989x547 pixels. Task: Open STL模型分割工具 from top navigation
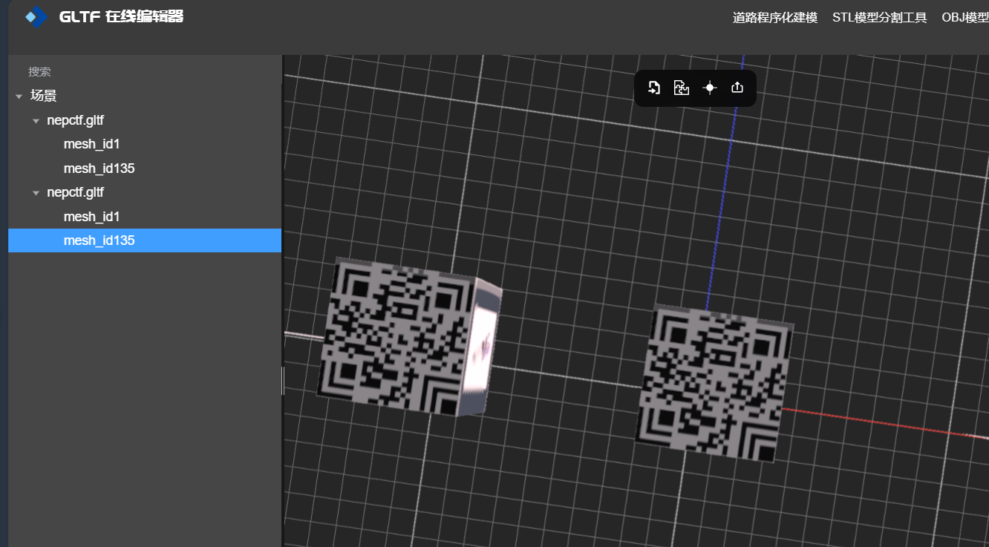click(x=880, y=17)
